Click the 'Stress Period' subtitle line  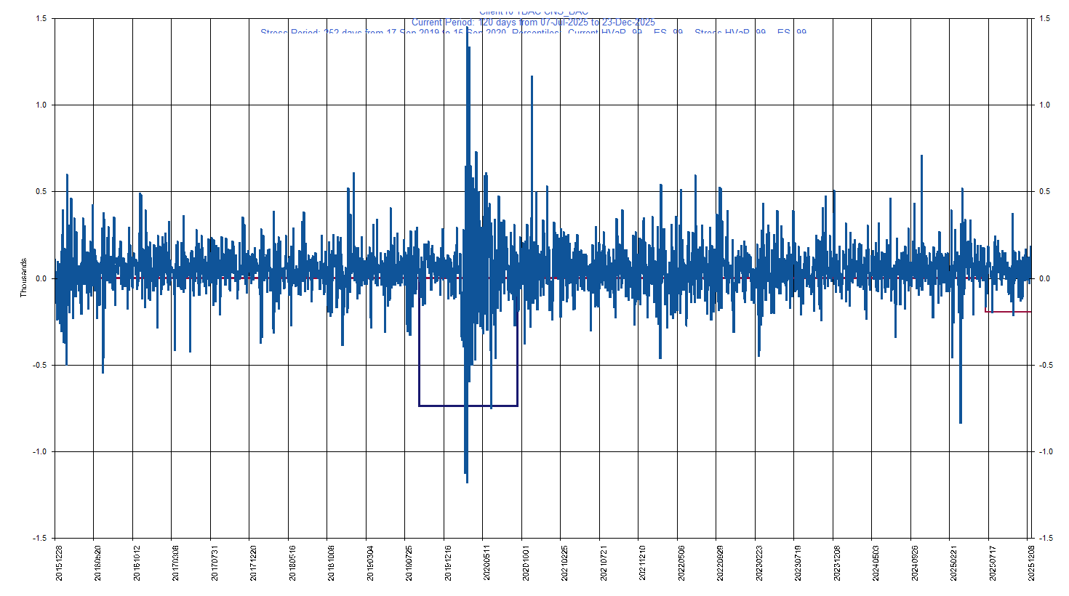point(533,33)
